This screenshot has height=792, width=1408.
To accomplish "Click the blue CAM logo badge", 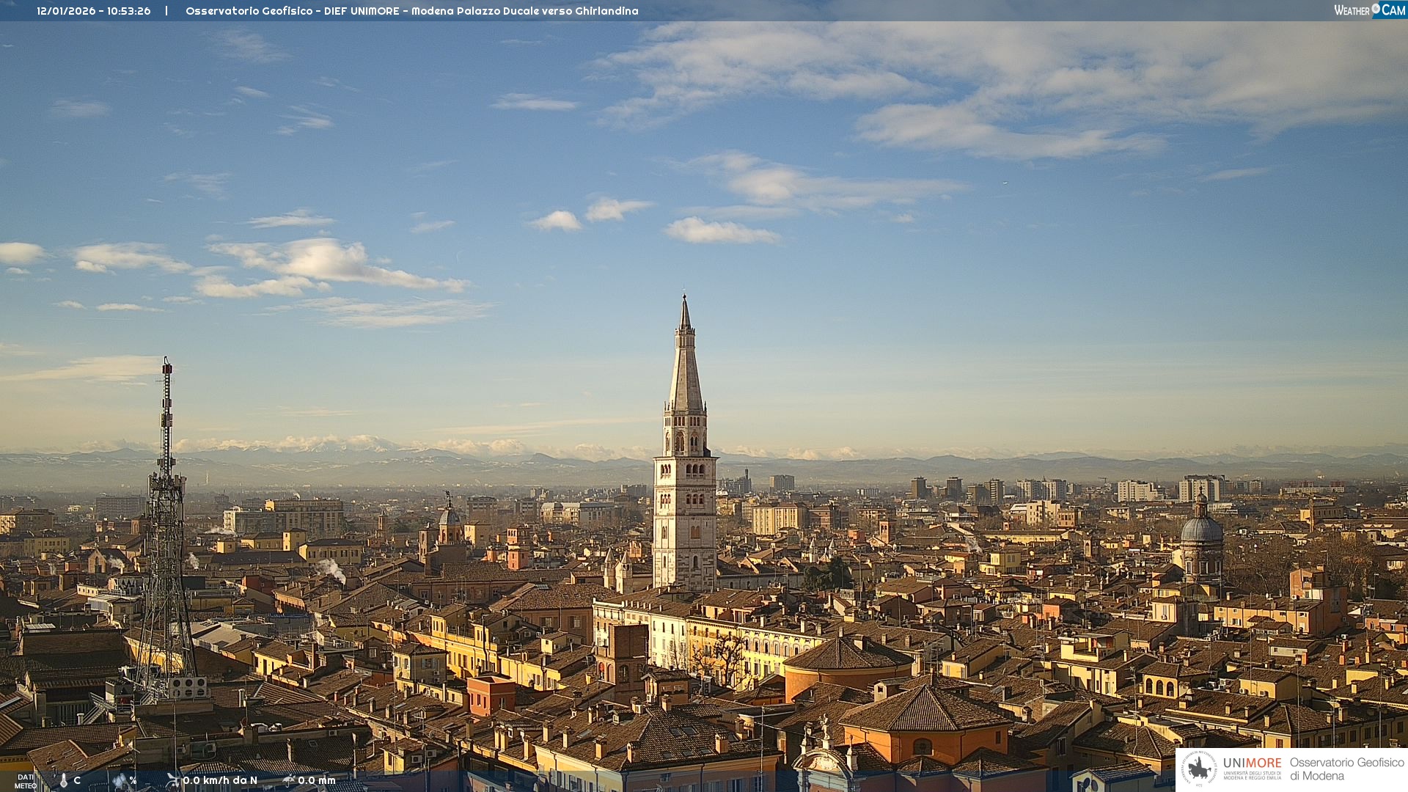I will (x=1392, y=10).
